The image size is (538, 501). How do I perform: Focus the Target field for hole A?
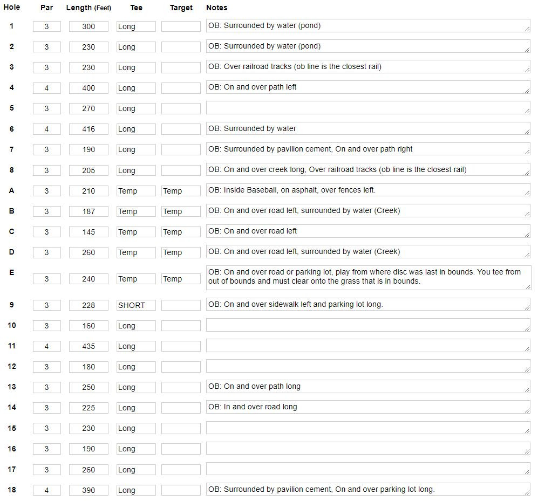pyautogui.click(x=181, y=191)
